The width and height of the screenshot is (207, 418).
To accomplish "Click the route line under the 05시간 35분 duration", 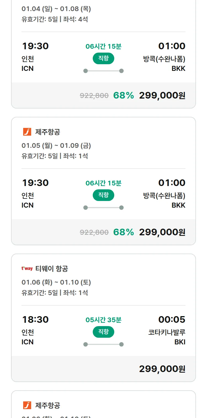I will [x=104, y=344].
